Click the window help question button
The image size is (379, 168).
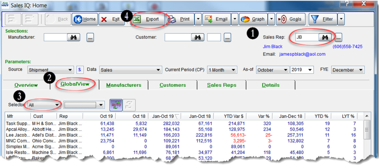347,4
